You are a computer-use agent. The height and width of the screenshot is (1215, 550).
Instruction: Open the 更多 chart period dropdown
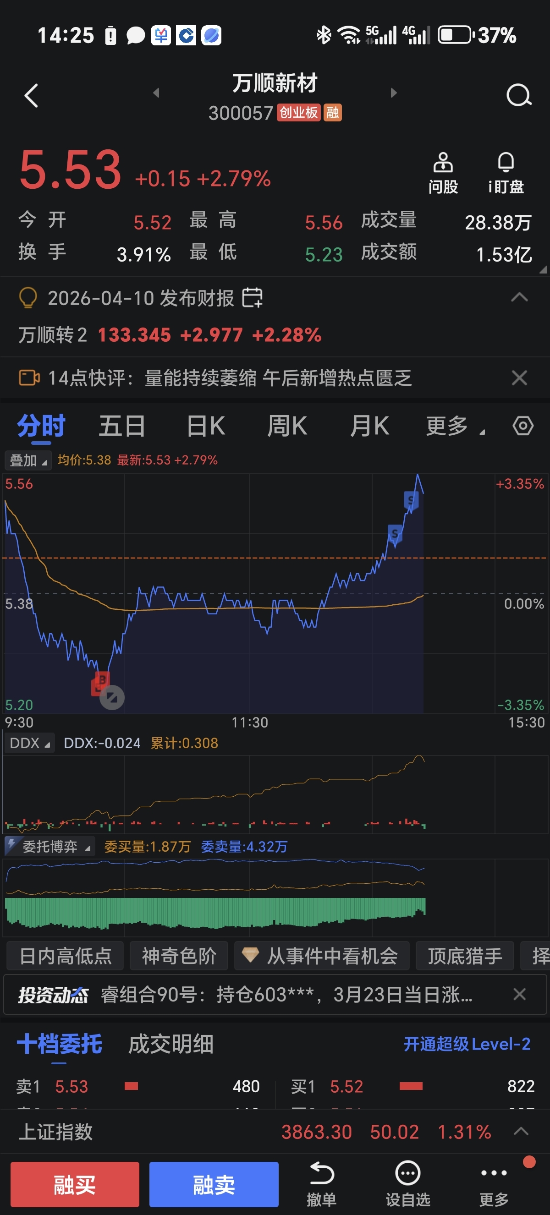pos(455,426)
